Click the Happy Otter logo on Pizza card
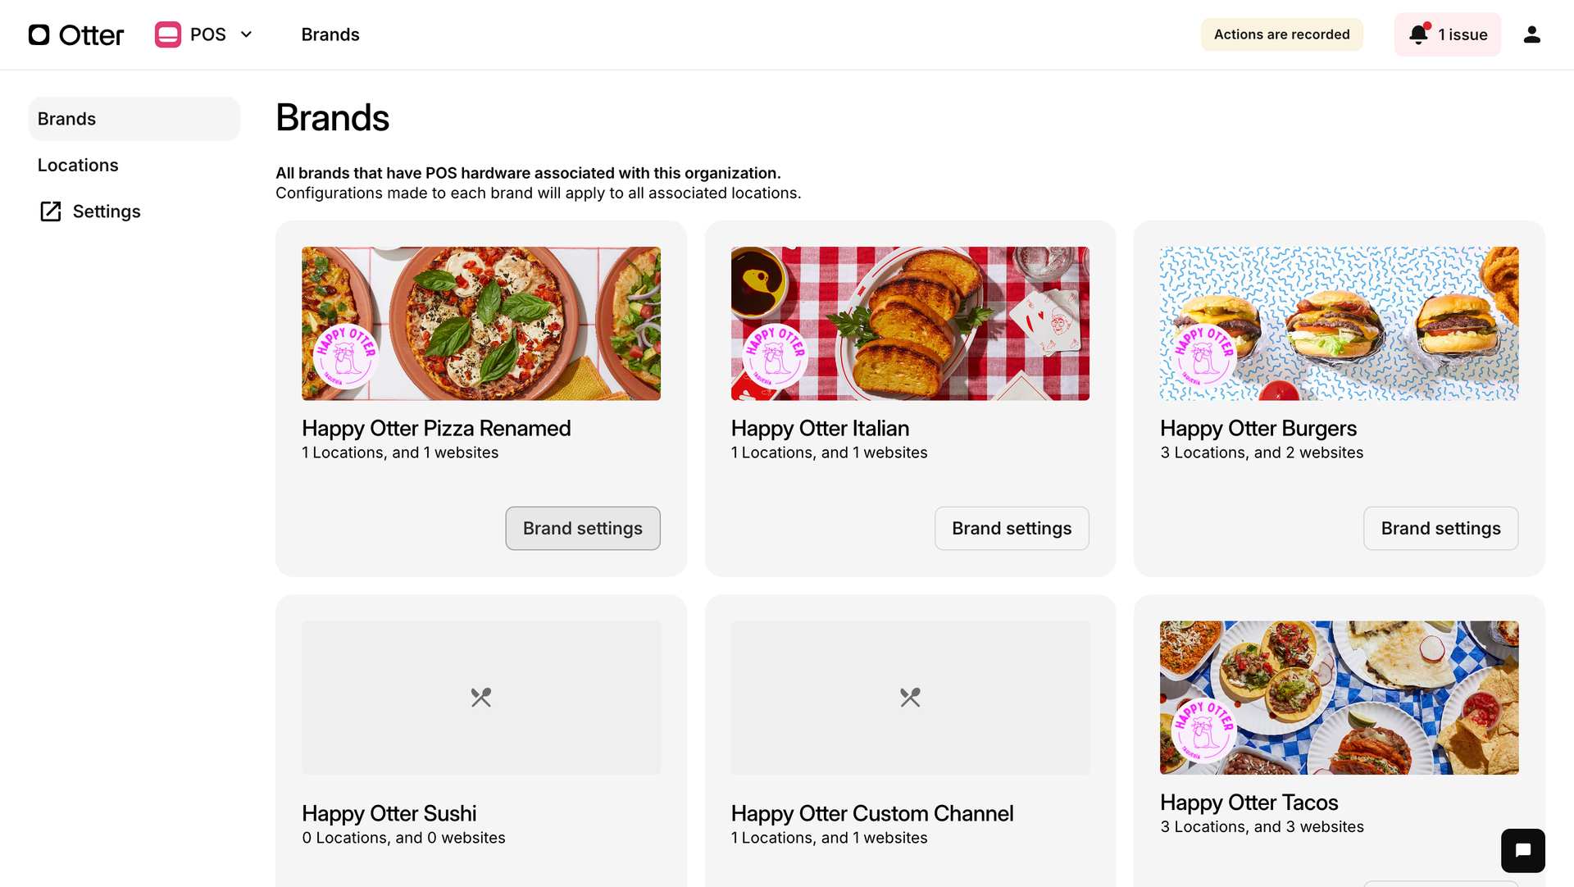This screenshot has height=887, width=1574. click(x=346, y=357)
